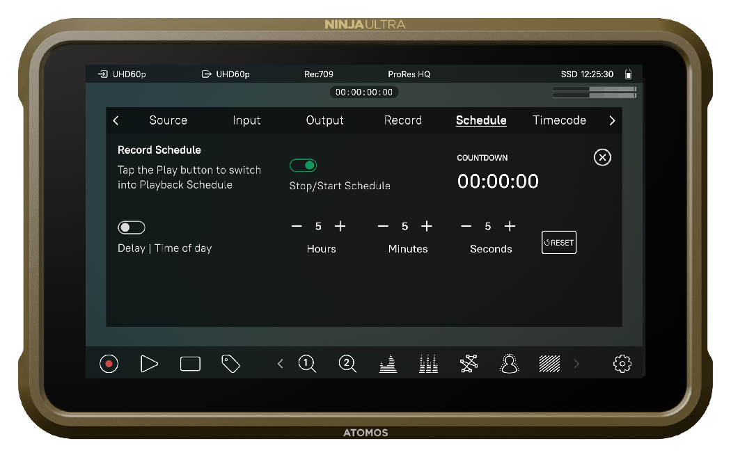Viewport: 731px width, 457px height.
Task: Switch to the Output tab
Action: 324,120
